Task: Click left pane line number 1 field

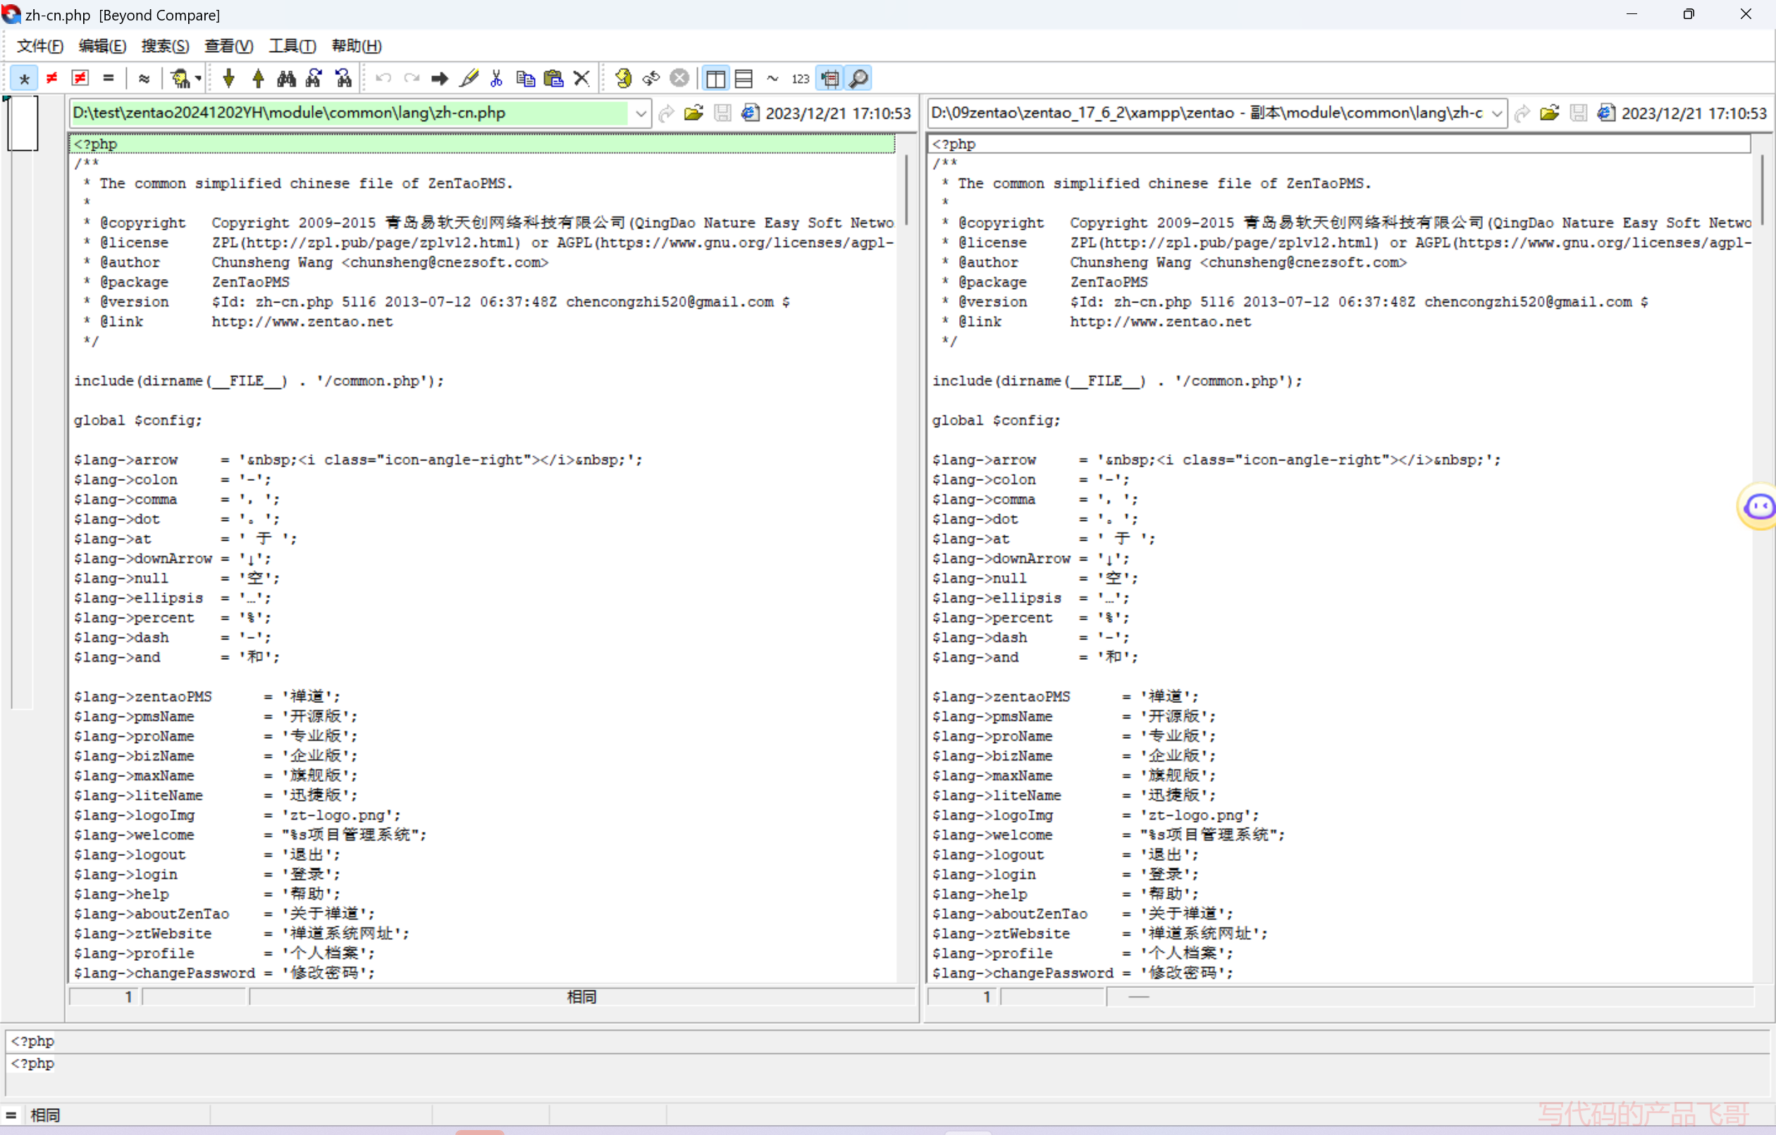Action: click(105, 997)
